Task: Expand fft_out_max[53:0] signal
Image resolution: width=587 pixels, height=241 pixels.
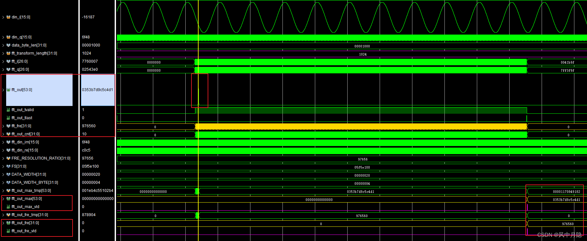Action: 3,199
